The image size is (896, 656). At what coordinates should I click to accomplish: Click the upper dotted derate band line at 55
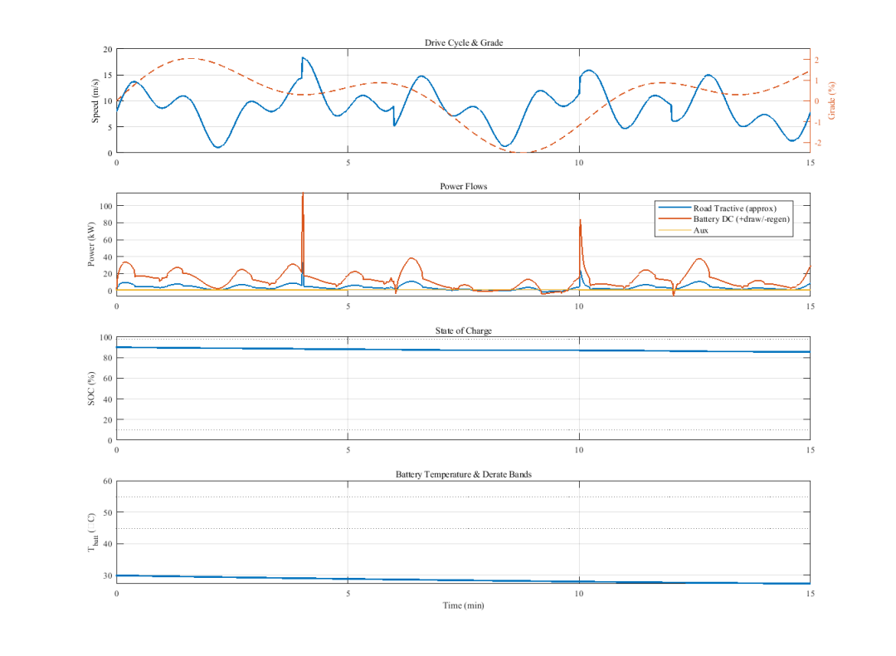[x=464, y=497]
